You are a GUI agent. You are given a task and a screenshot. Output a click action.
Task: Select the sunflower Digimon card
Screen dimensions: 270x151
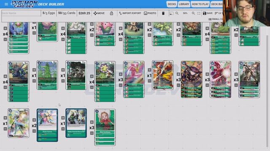pyautogui.click(x=105, y=81)
